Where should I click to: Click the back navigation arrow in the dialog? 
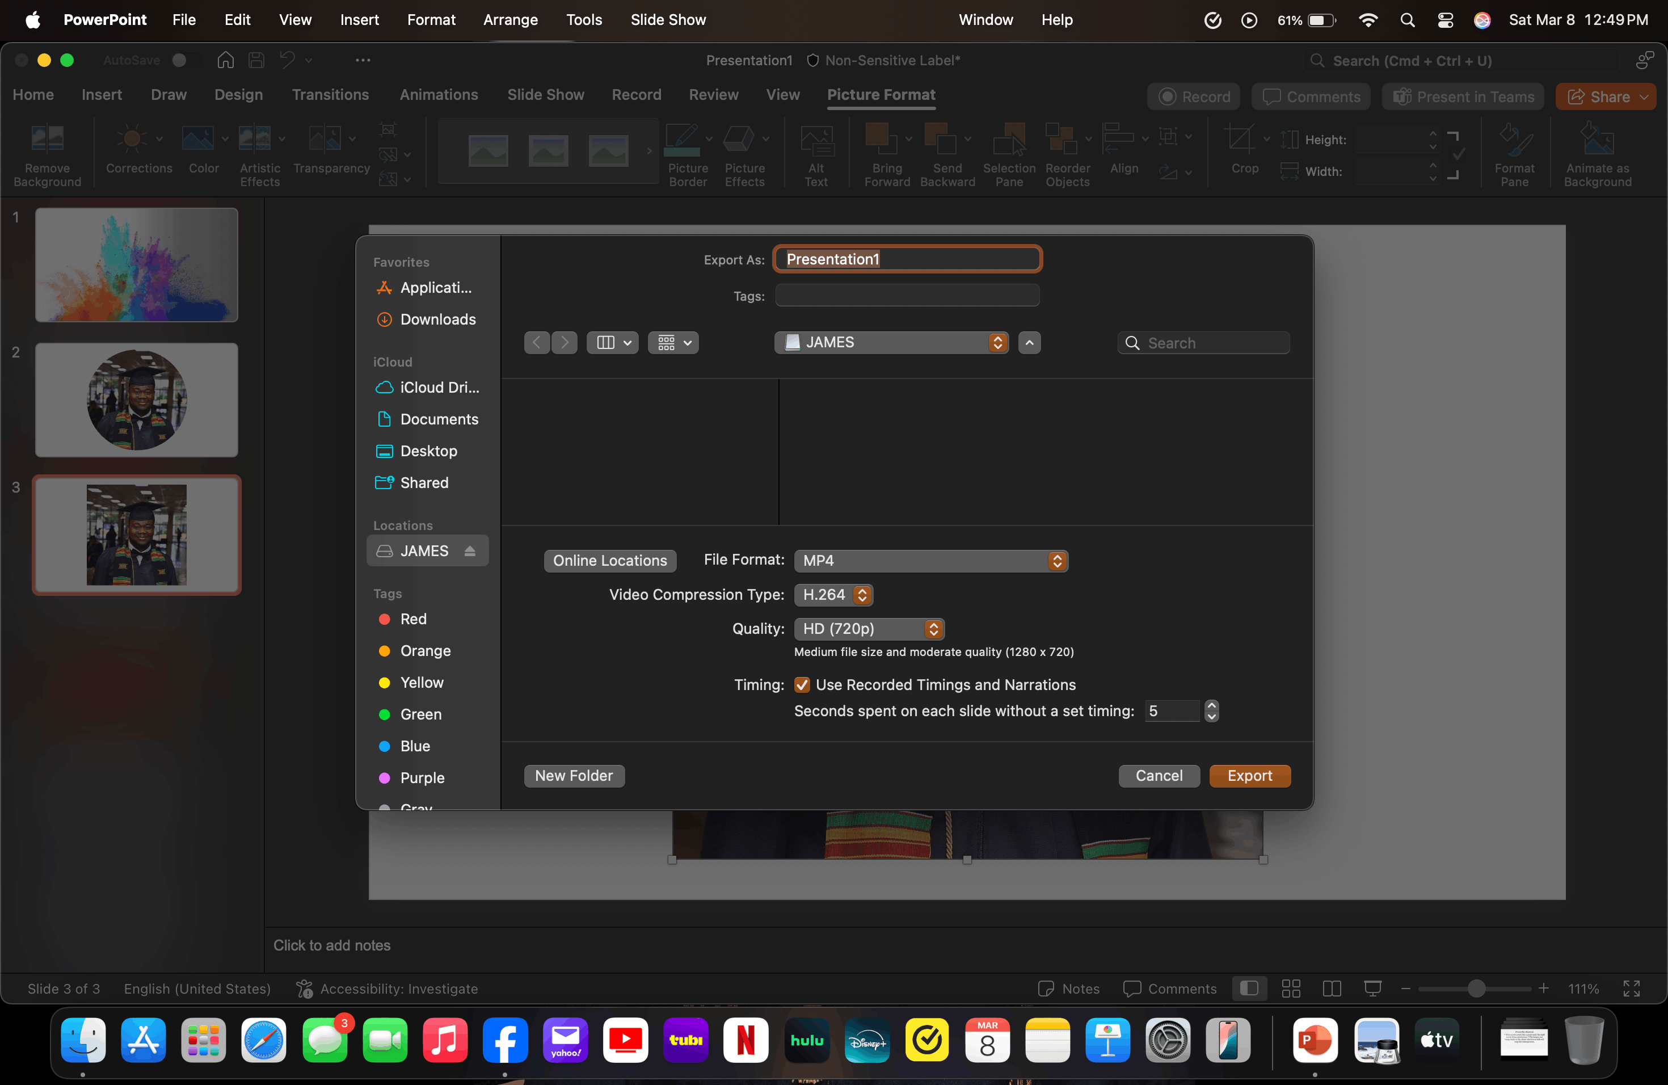pos(537,343)
